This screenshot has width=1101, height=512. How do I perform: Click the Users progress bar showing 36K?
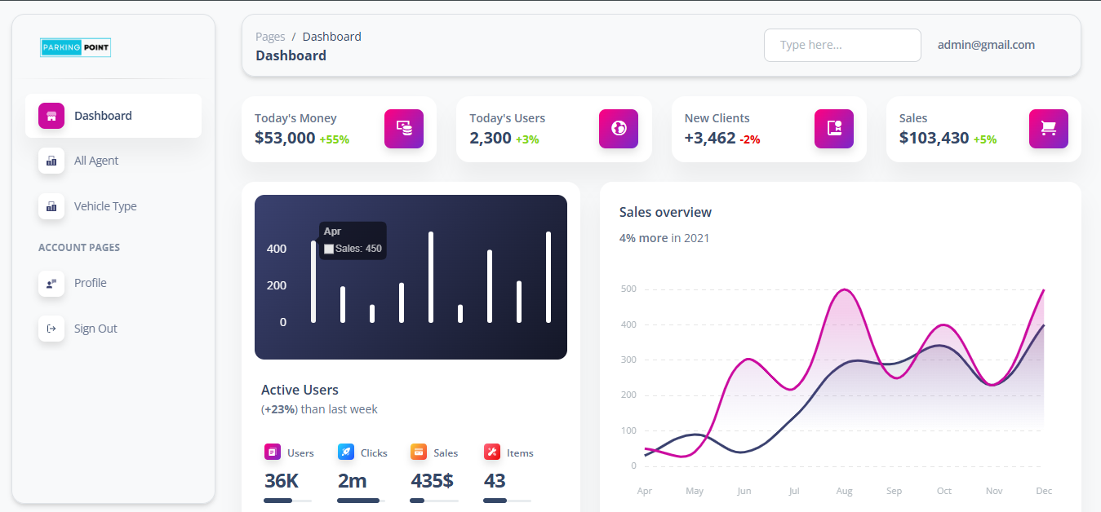(287, 500)
